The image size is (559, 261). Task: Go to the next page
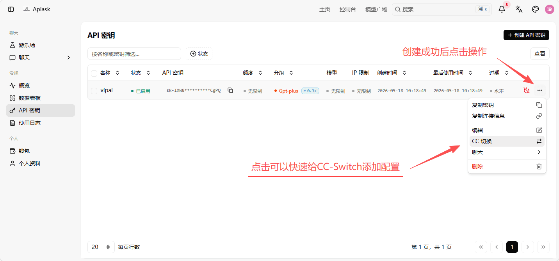[x=528, y=247]
